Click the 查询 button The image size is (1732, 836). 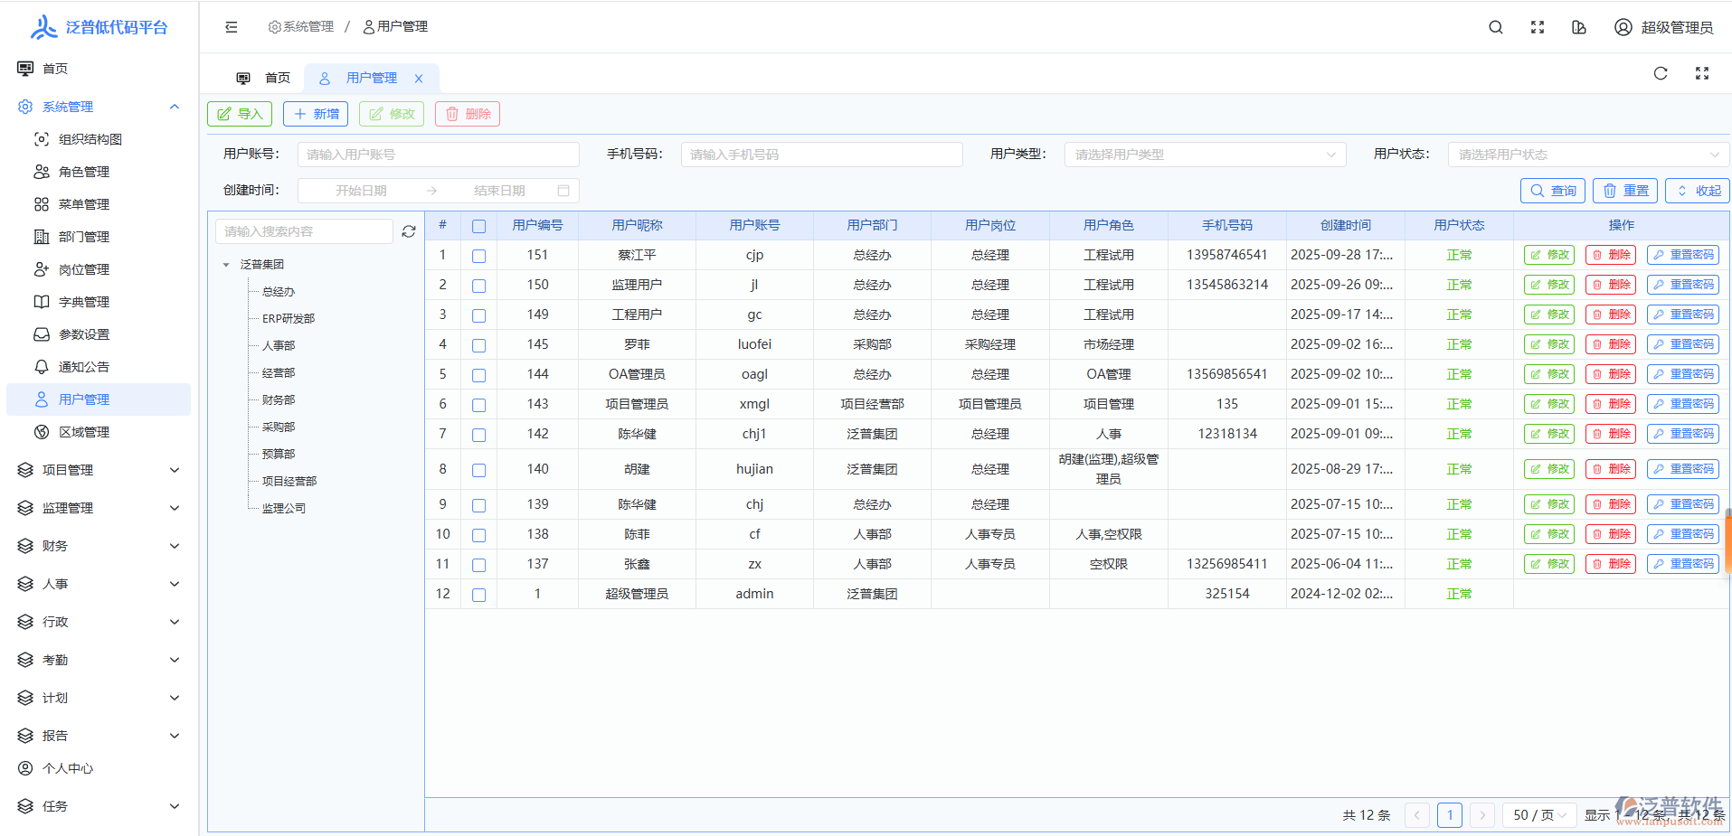pos(1552,190)
